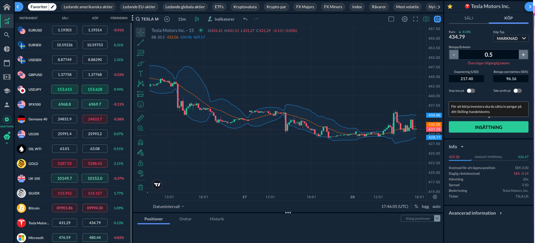This screenshot has height=243, width=535.
Task: Enable the Take-profit toggle
Action: (518, 91)
